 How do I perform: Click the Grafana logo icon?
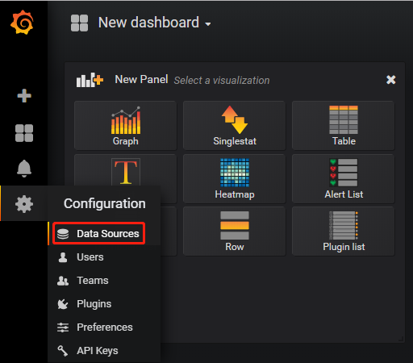[22, 23]
